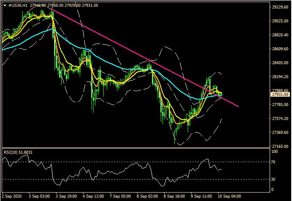Click the 10 Sep 04:00 time label
This screenshot has width=292, height=201.
[230, 196]
